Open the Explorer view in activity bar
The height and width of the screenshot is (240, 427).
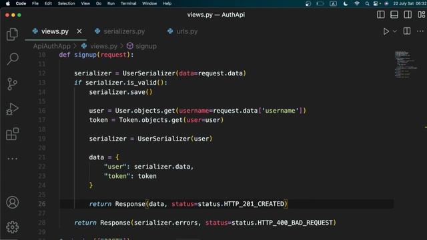click(x=12, y=34)
